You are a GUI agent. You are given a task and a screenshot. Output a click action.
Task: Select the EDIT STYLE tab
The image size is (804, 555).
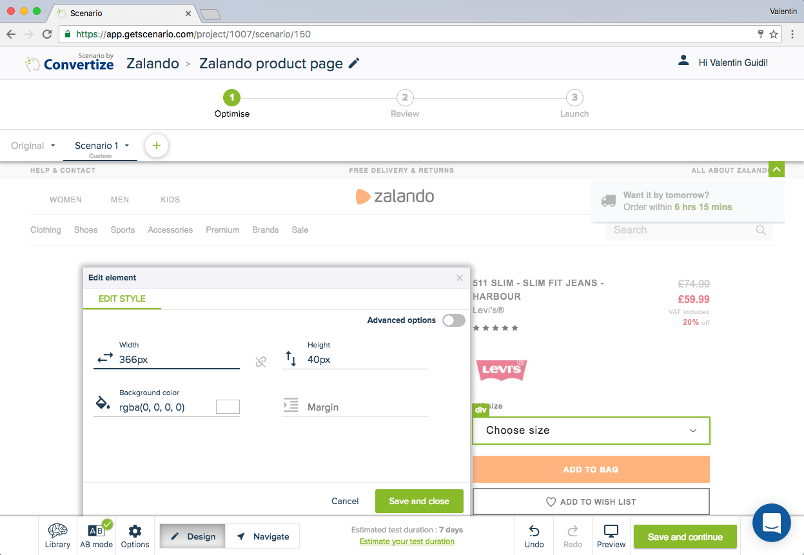[x=122, y=298]
